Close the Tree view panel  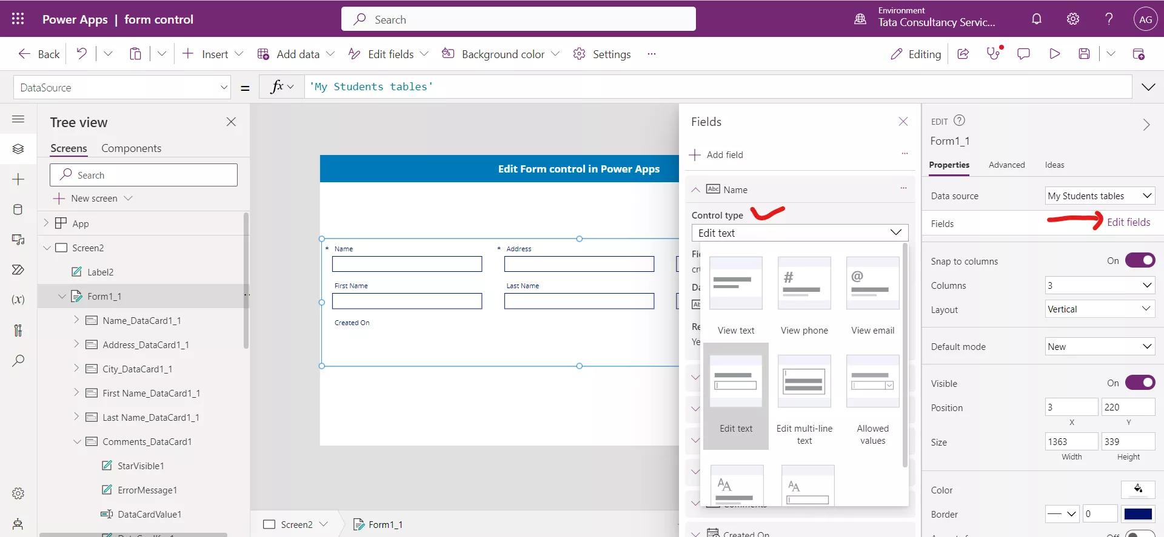(x=231, y=122)
